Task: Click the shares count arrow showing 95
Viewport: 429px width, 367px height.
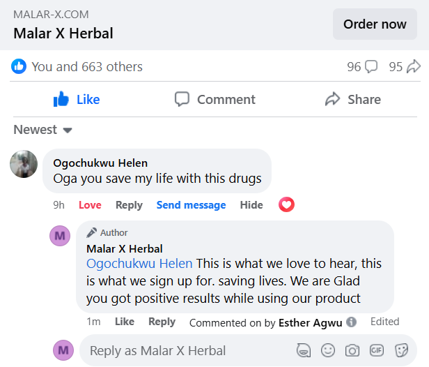Action: coord(414,67)
